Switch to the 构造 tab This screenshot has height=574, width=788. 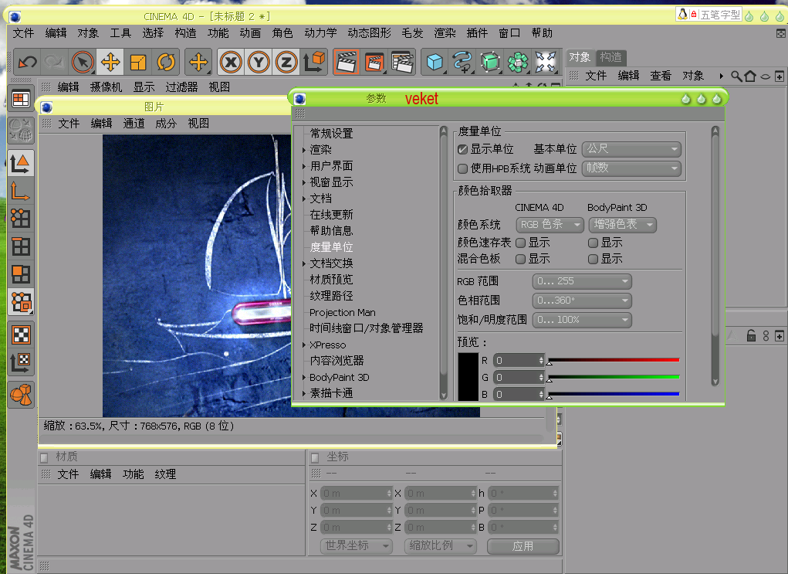coord(610,57)
